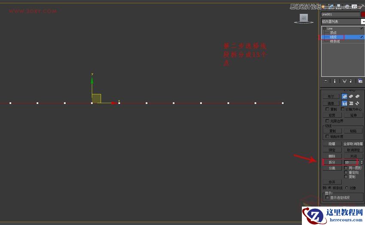
Task: Click the gizmo Y axis arrow
Action: (92, 81)
